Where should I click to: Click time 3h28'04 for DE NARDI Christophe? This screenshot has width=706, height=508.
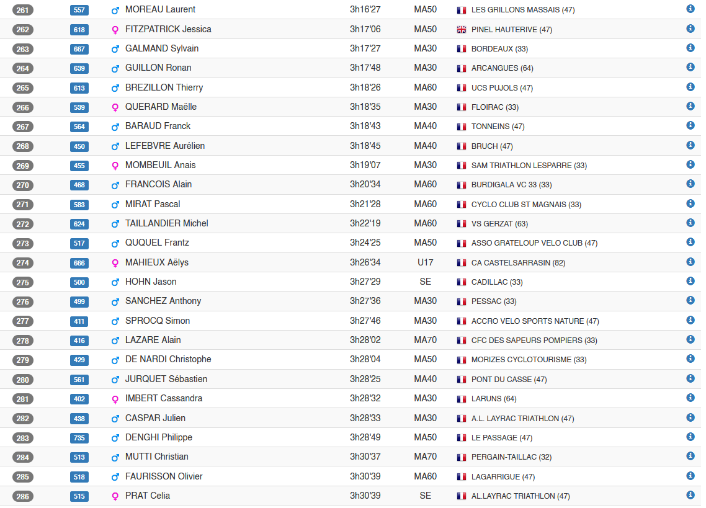pyautogui.click(x=365, y=359)
